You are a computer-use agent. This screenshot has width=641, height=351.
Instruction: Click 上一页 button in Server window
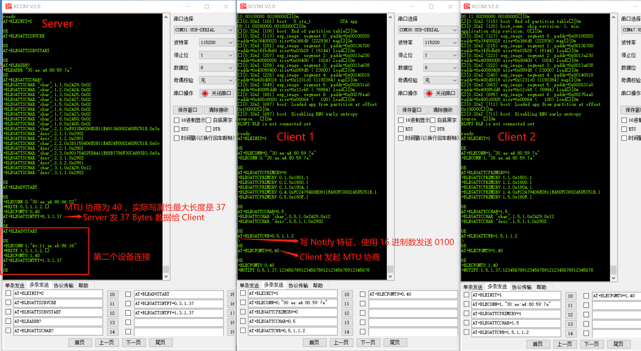(107, 343)
